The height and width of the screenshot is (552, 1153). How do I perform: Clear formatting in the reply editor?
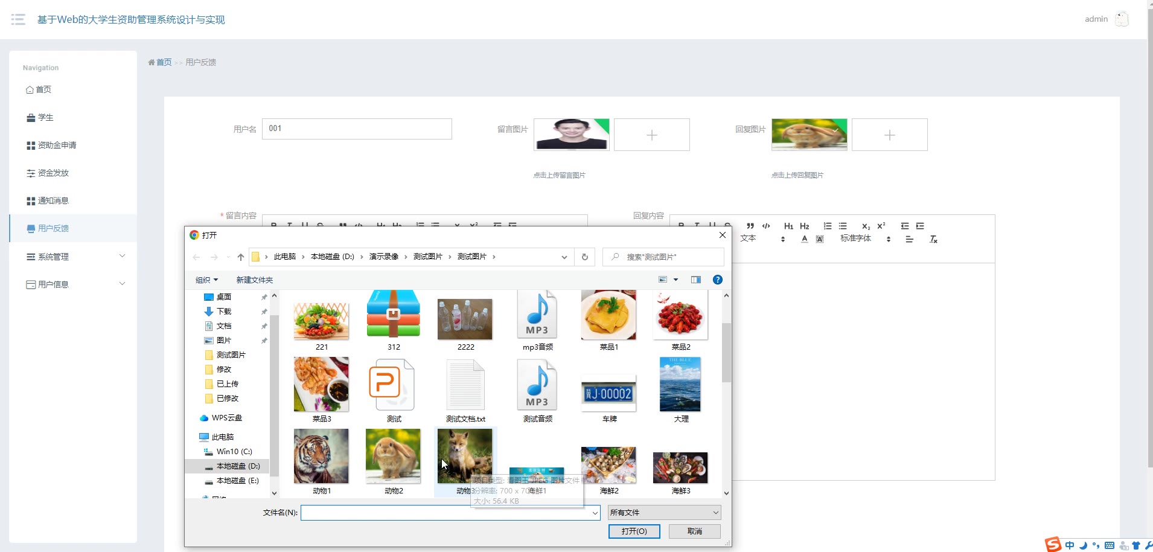pyautogui.click(x=933, y=239)
